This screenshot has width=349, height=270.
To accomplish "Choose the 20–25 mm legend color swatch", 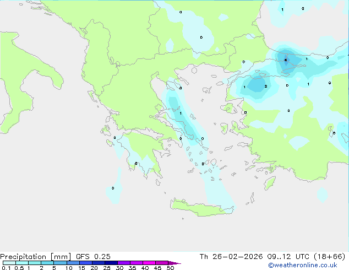I will (x=99, y=263).
